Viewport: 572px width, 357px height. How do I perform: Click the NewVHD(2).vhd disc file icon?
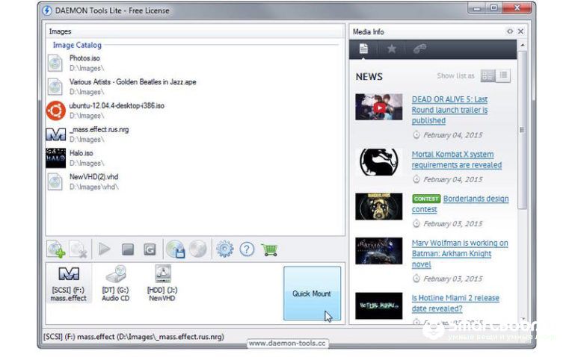pyautogui.click(x=55, y=181)
